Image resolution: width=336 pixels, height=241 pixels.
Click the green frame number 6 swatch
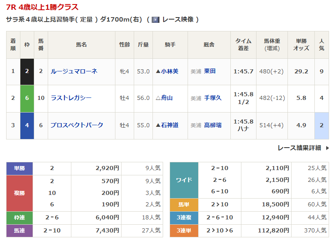click(27, 98)
